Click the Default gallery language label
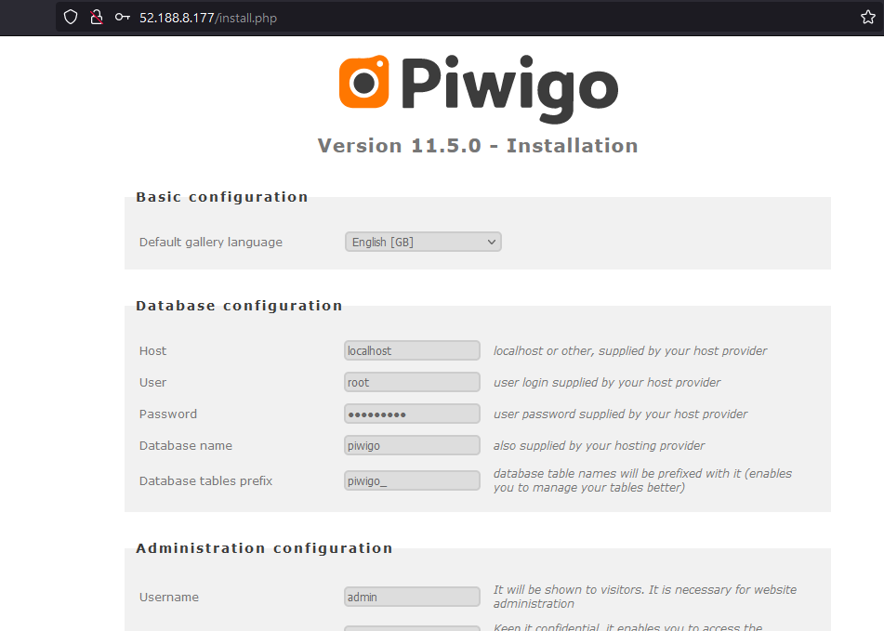Viewport: 884px width, 631px height. point(210,242)
